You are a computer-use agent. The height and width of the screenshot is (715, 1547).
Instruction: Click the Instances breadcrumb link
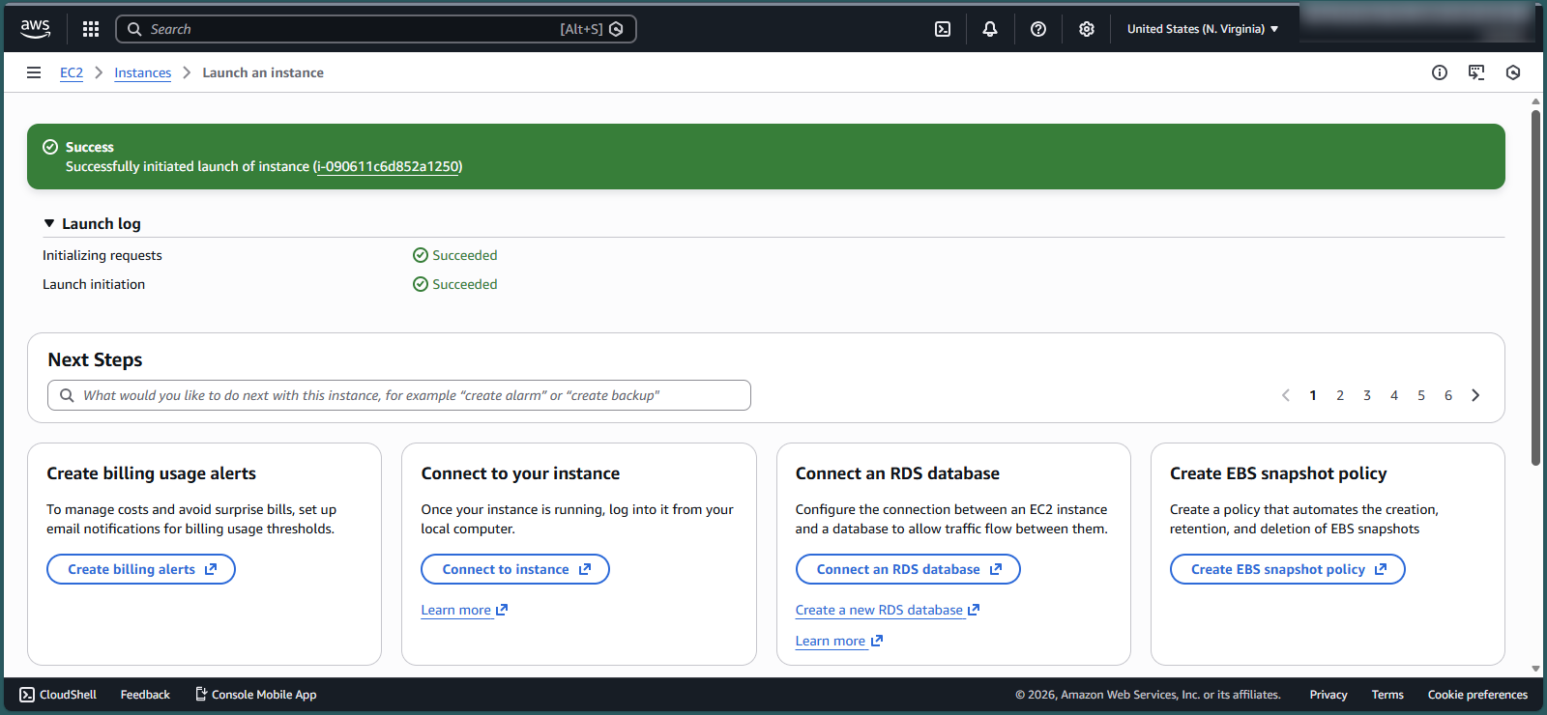pyautogui.click(x=142, y=72)
